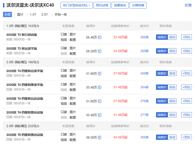Open 配置 for T3 智远豪华版
This screenshot has height=144, width=196.
point(73,54)
